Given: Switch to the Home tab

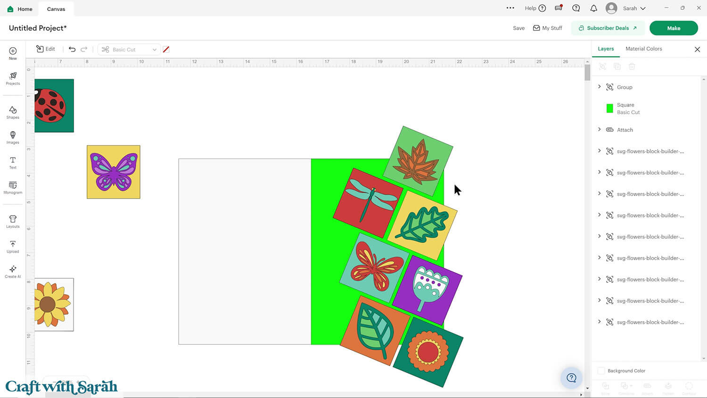Looking at the screenshot, I should [20, 8].
